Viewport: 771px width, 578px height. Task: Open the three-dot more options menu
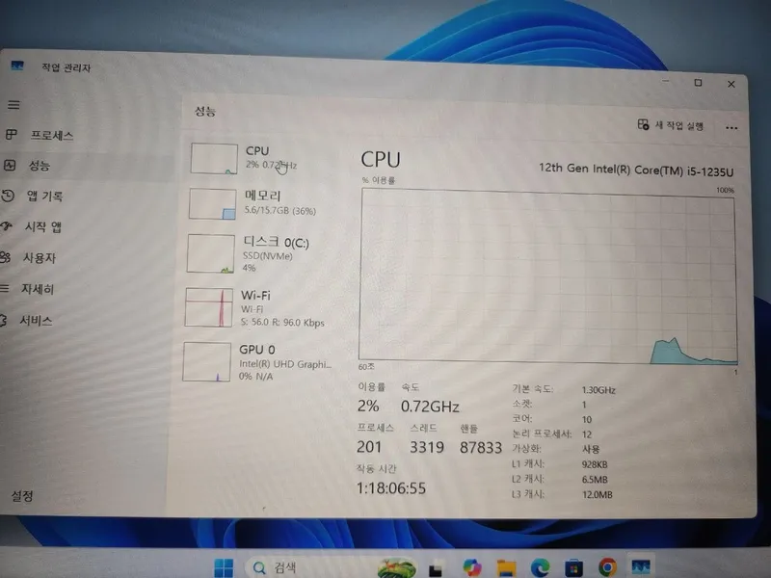(731, 128)
